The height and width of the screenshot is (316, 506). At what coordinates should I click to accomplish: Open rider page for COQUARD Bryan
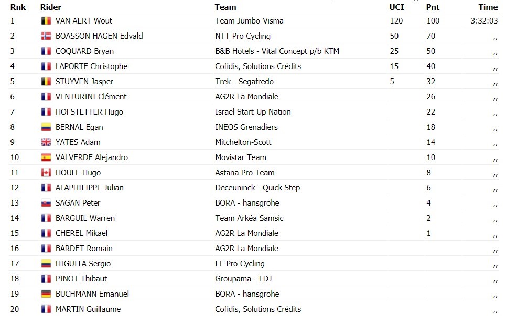[84, 51]
